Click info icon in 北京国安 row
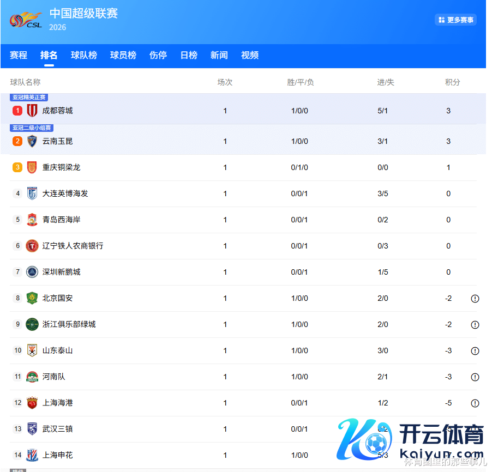The width and height of the screenshot is (492, 472). tap(475, 299)
